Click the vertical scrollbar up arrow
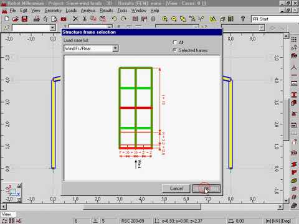Image resolution: width=299 pixels, height=224 pixels. click(286, 36)
